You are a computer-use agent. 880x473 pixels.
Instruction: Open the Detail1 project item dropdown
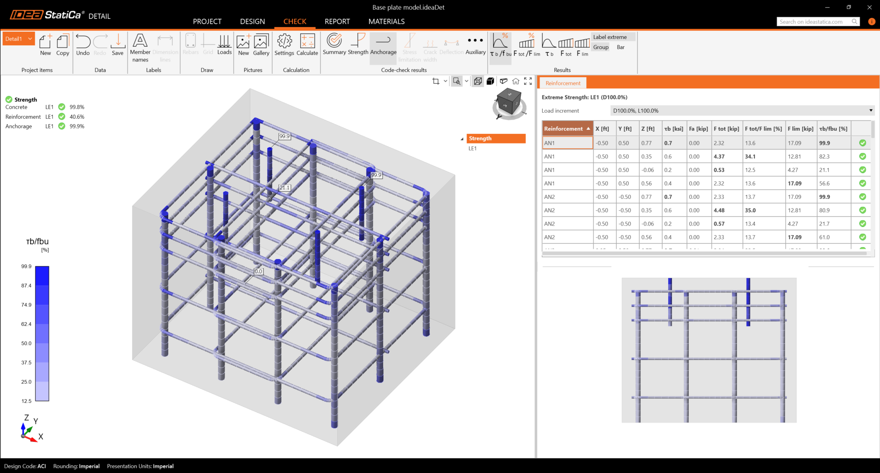(x=18, y=39)
